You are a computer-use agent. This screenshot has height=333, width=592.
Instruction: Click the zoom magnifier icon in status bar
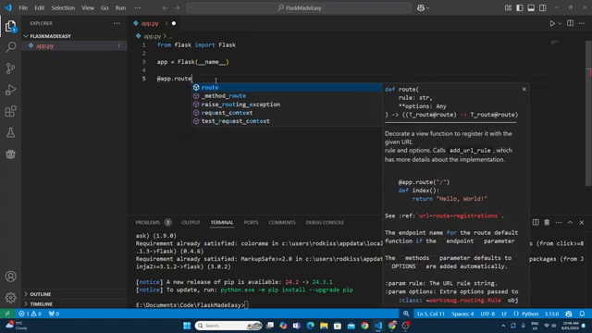coord(406,314)
